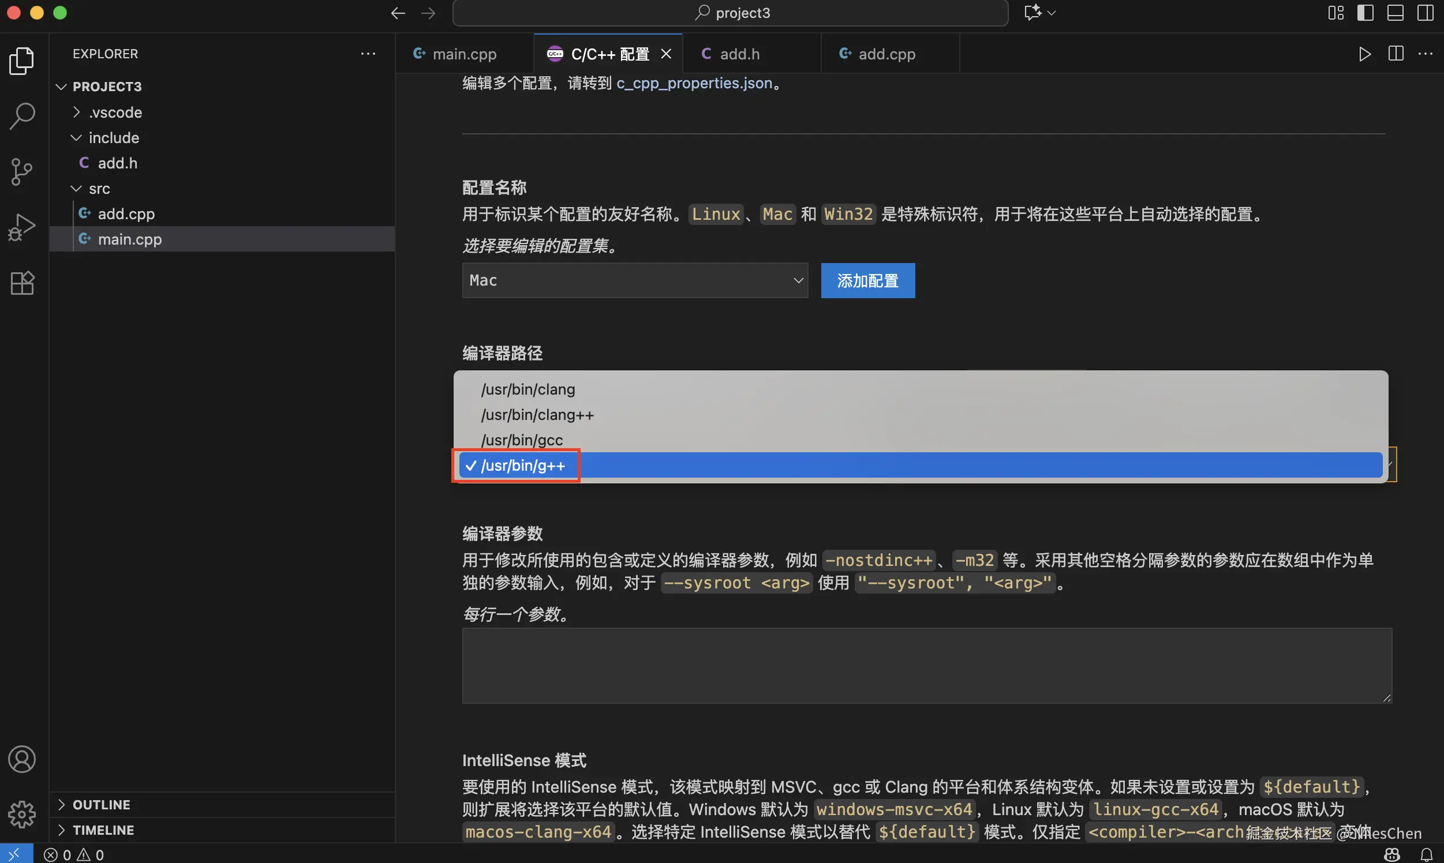Click into the compiler arguments text area
The width and height of the screenshot is (1444, 863).
tap(927, 665)
